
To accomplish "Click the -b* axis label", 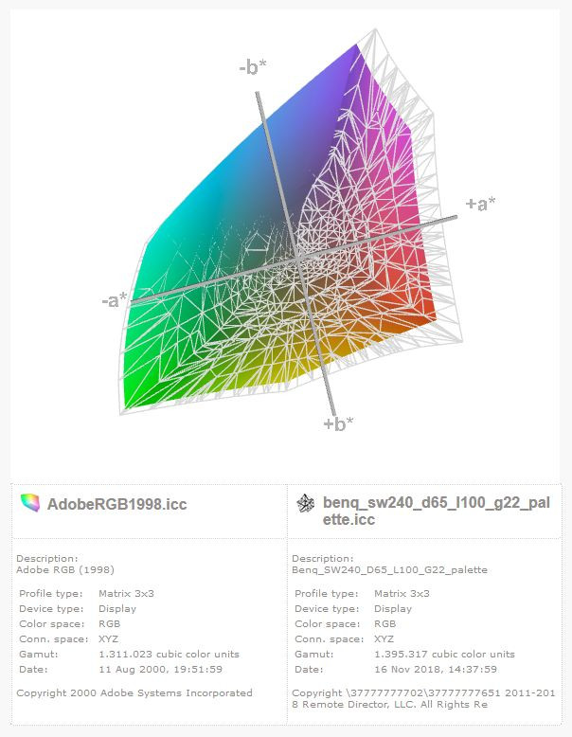I will pyautogui.click(x=253, y=66).
